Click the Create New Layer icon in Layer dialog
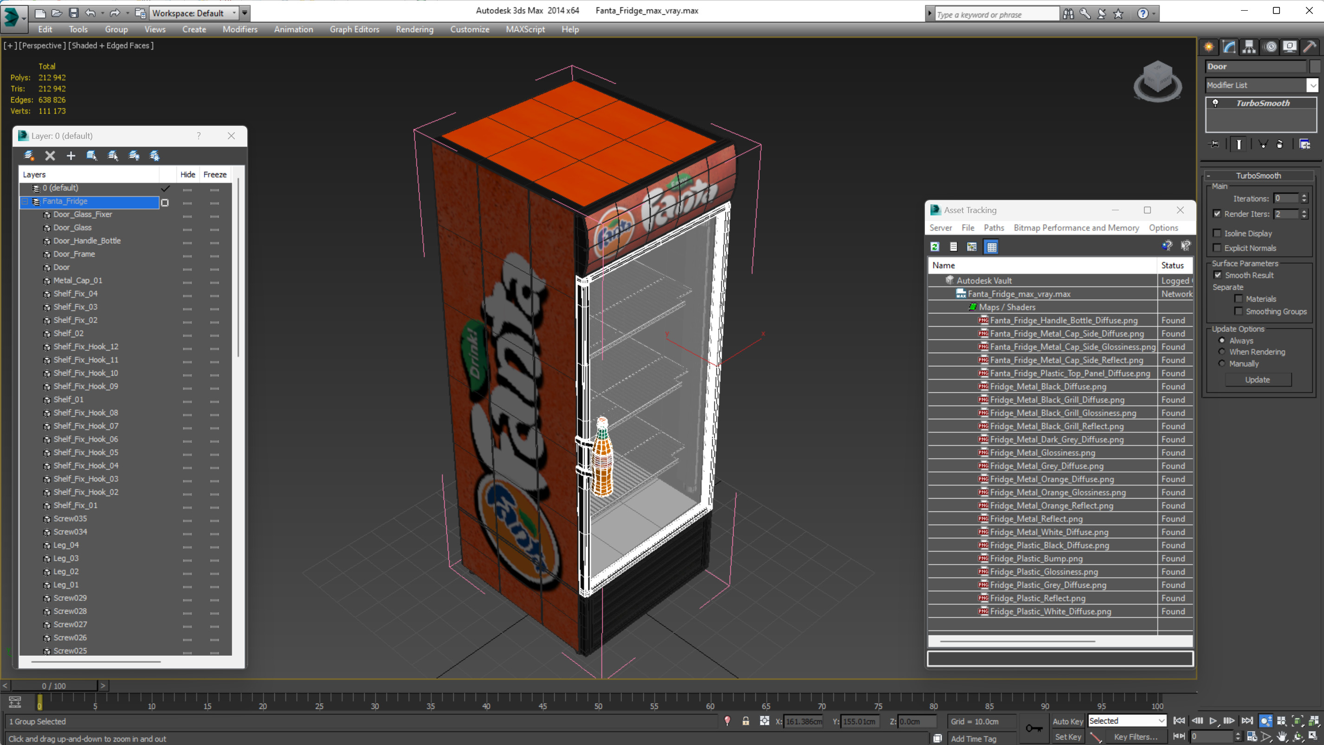 tap(29, 156)
